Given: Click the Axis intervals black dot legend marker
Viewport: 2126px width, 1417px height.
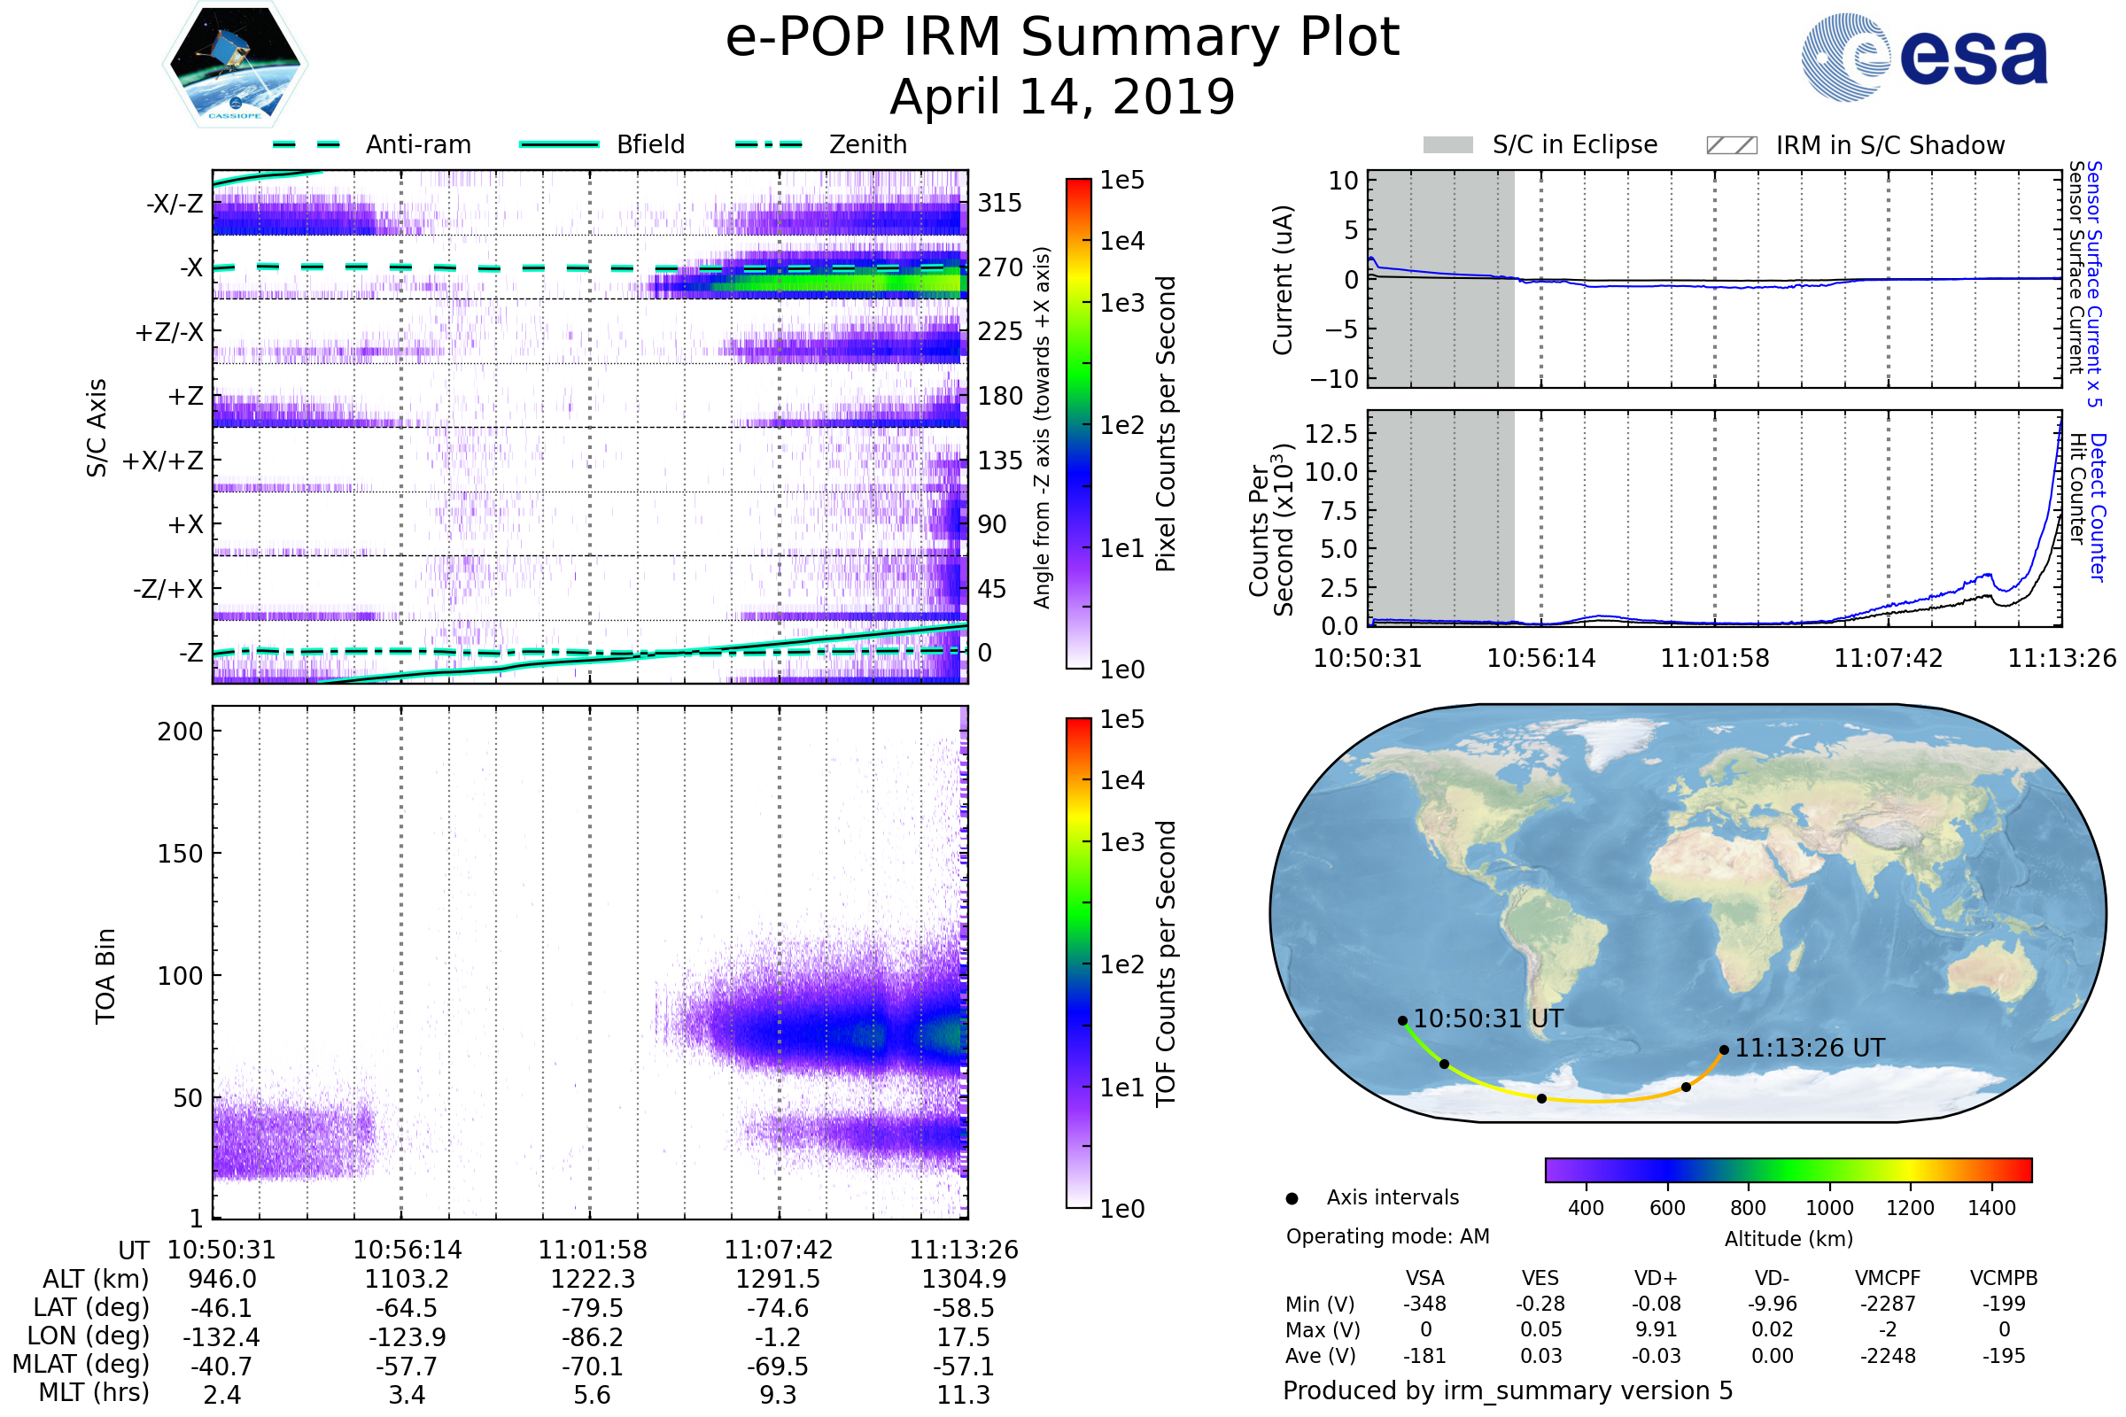Looking at the screenshot, I should click(1292, 1198).
